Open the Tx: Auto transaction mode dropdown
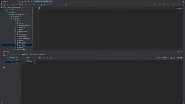Image resolution: width=185 pixels, height=104 pixels. click(50, 5)
